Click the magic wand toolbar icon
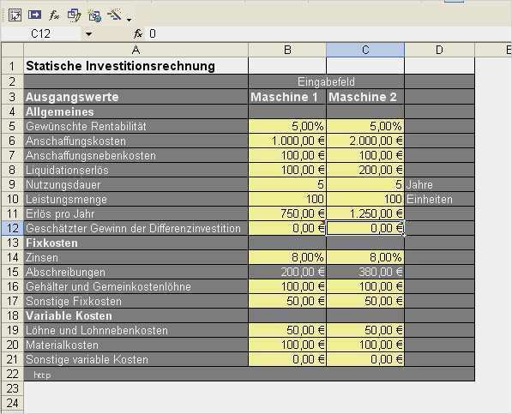Viewport: 512px width, 414px height. click(115, 15)
